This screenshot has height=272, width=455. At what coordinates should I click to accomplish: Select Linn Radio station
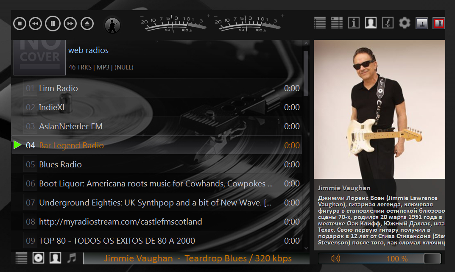[x=157, y=88]
